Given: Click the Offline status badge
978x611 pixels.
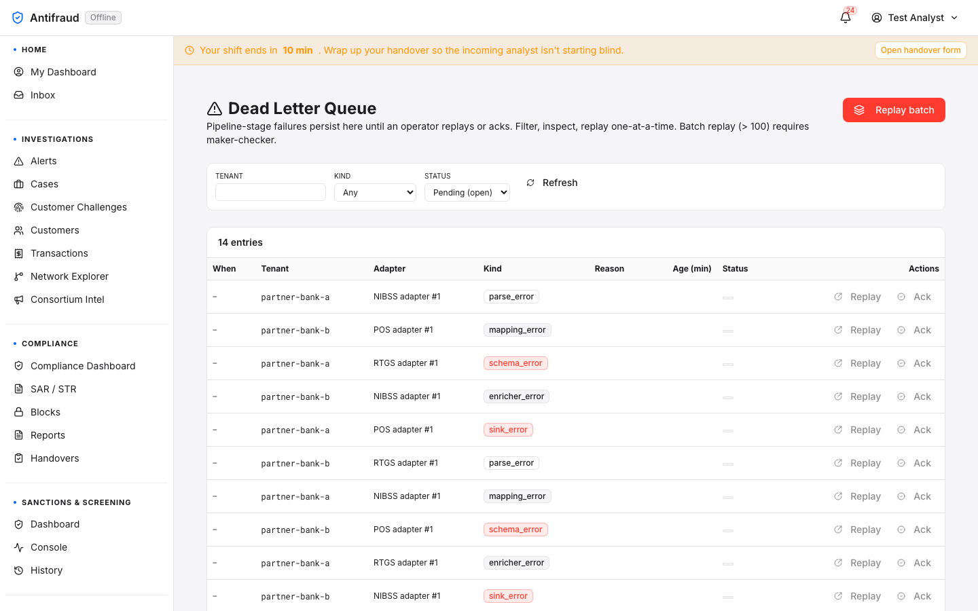Looking at the screenshot, I should point(103,18).
